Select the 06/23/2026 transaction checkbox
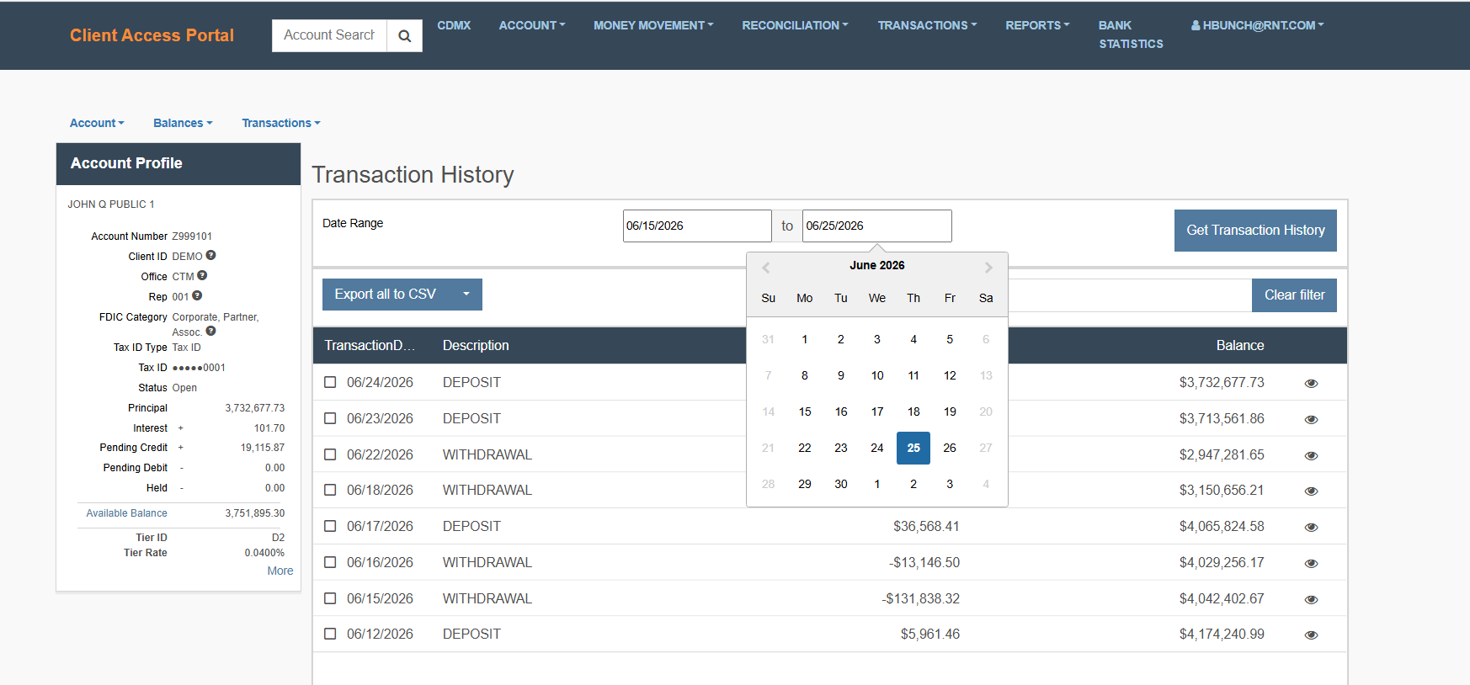This screenshot has height=685, width=1470. [330, 418]
